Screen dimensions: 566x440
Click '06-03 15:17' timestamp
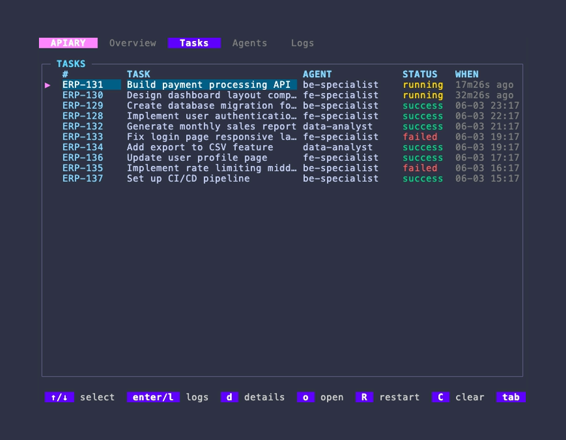pyautogui.click(x=487, y=179)
